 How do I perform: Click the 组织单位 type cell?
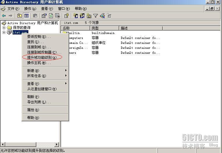point(99,43)
